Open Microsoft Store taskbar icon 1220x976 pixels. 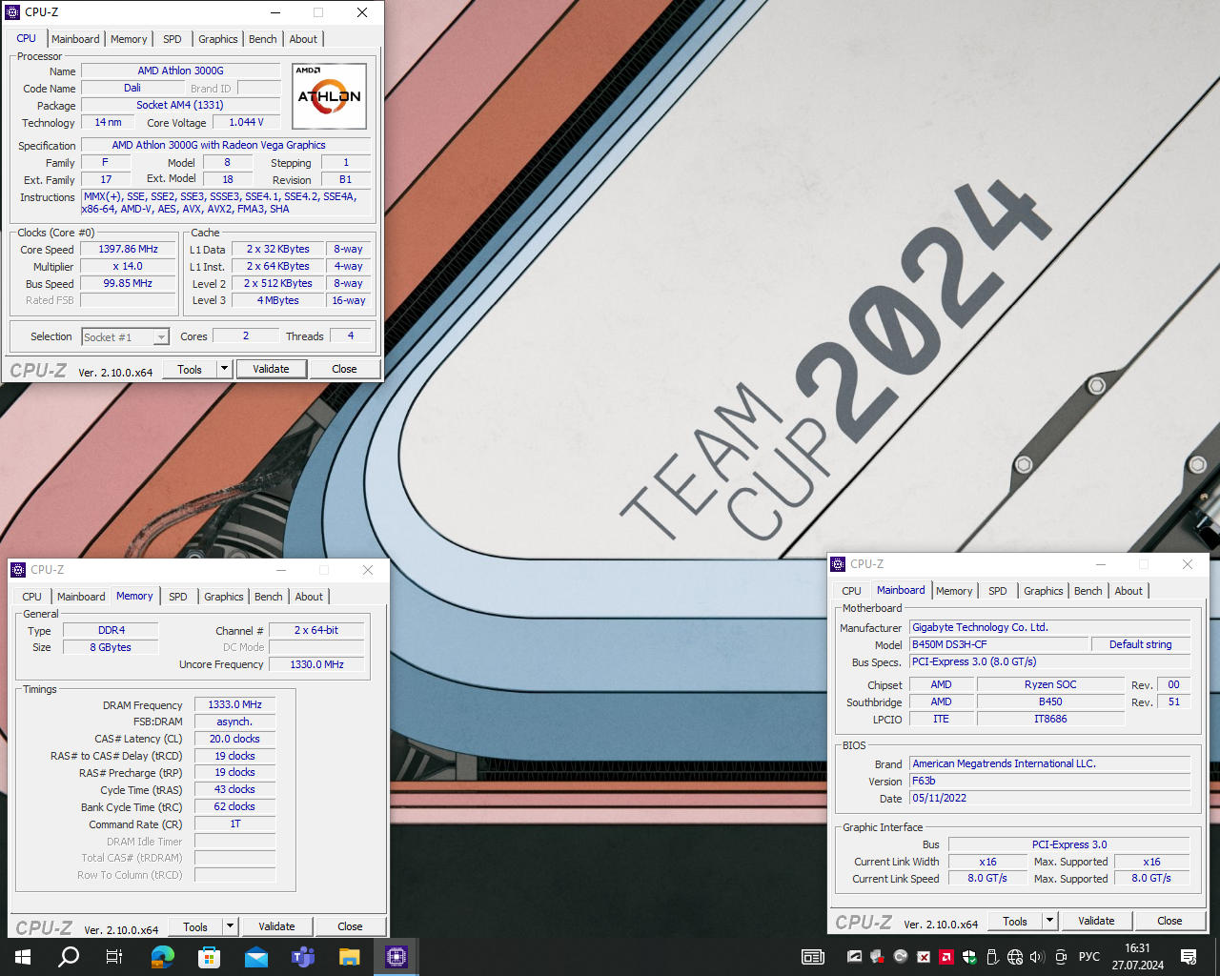209,957
